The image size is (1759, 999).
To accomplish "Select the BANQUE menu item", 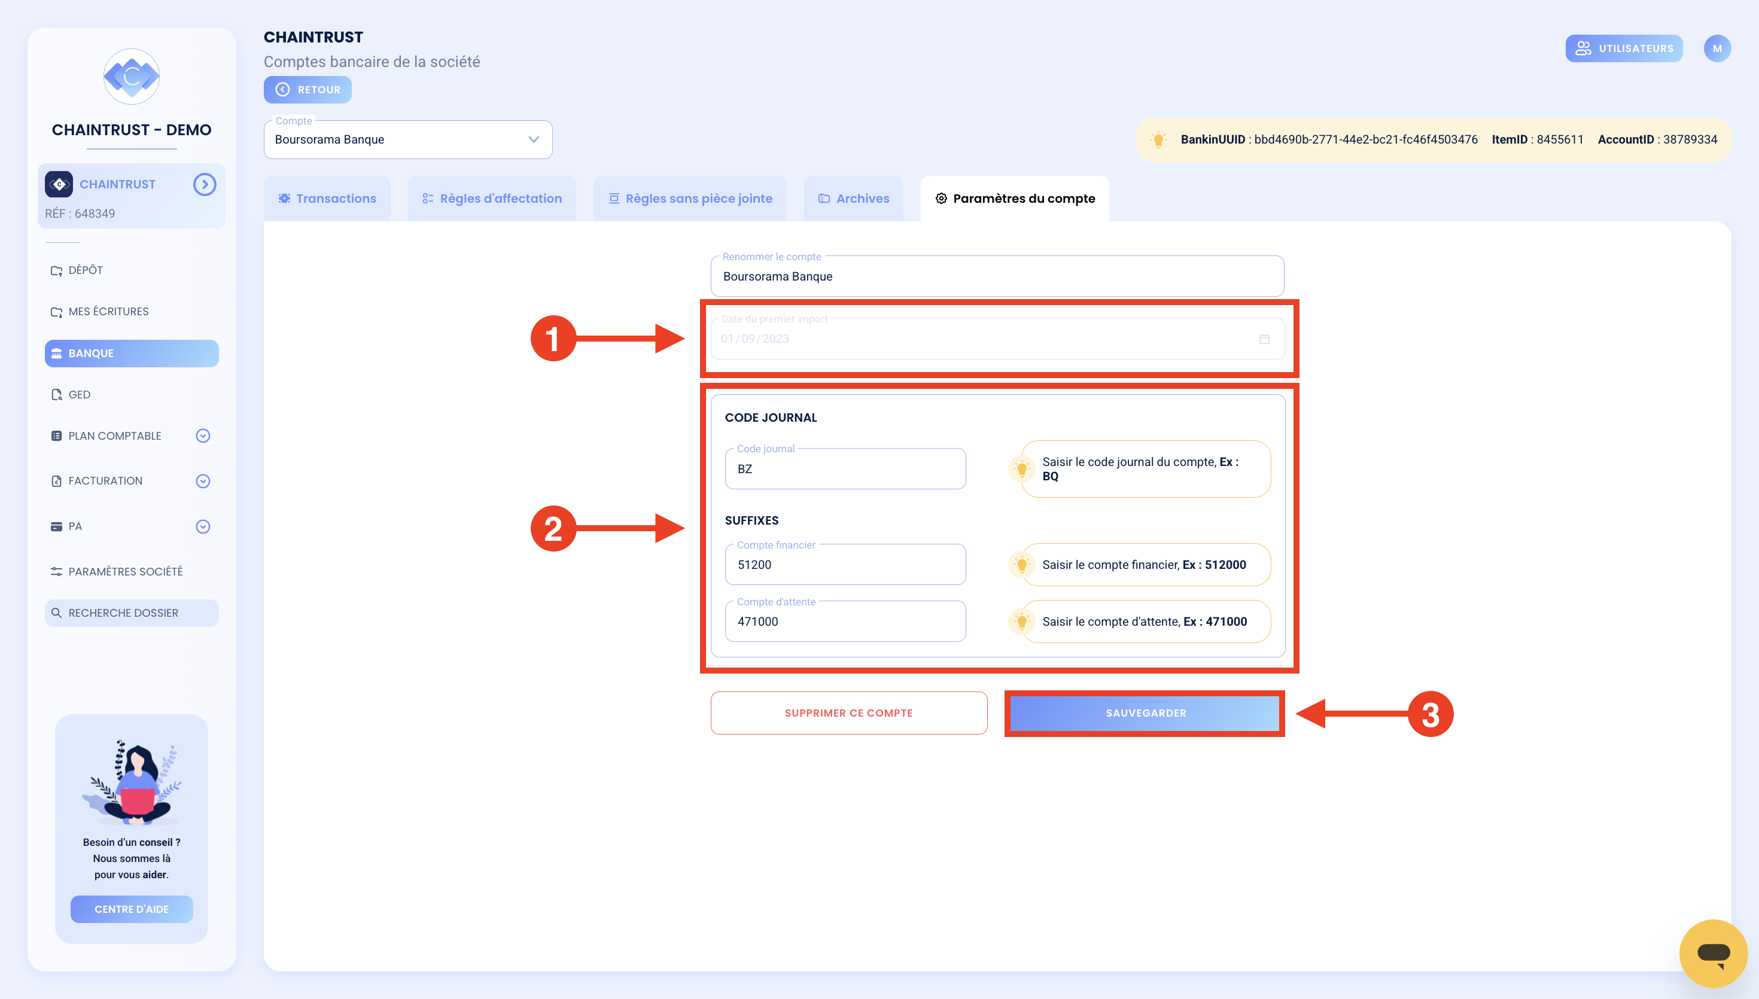I will pyautogui.click(x=131, y=354).
